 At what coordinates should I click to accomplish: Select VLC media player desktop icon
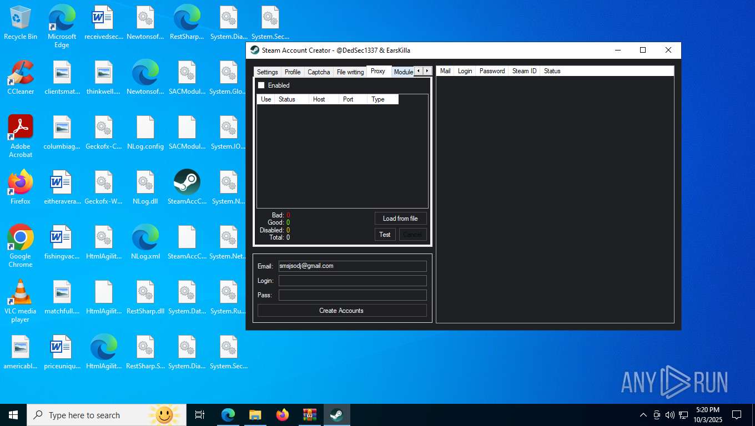click(21, 301)
